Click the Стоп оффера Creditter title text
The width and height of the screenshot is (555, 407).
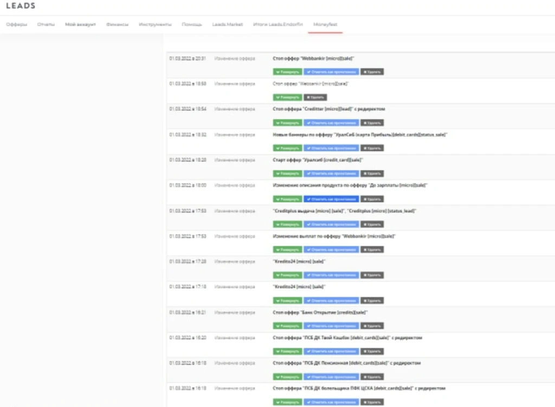click(x=329, y=109)
